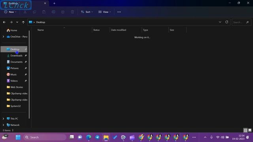The image size is (253, 142).
Task: Click the path separator chevron before Desktop
Action: coord(34,22)
